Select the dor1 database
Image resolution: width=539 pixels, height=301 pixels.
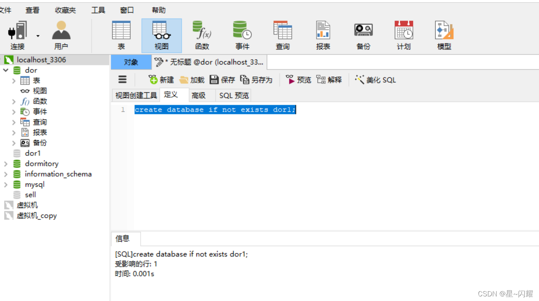tap(32, 153)
